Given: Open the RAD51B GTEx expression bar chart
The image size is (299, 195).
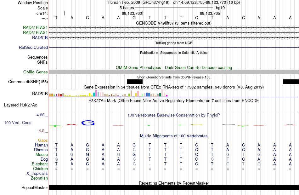Looking at the screenshot, I should click(108, 93).
